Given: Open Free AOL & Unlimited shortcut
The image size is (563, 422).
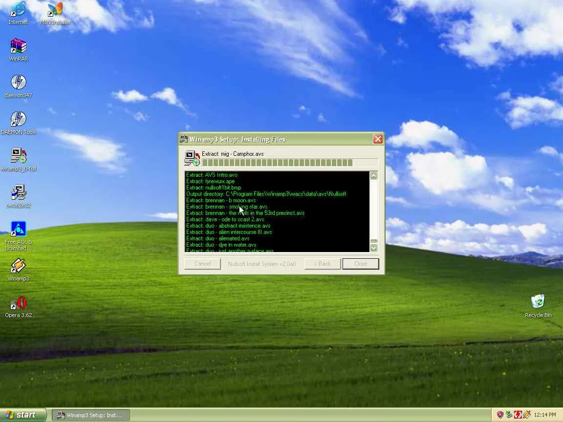Looking at the screenshot, I should 18,236.
